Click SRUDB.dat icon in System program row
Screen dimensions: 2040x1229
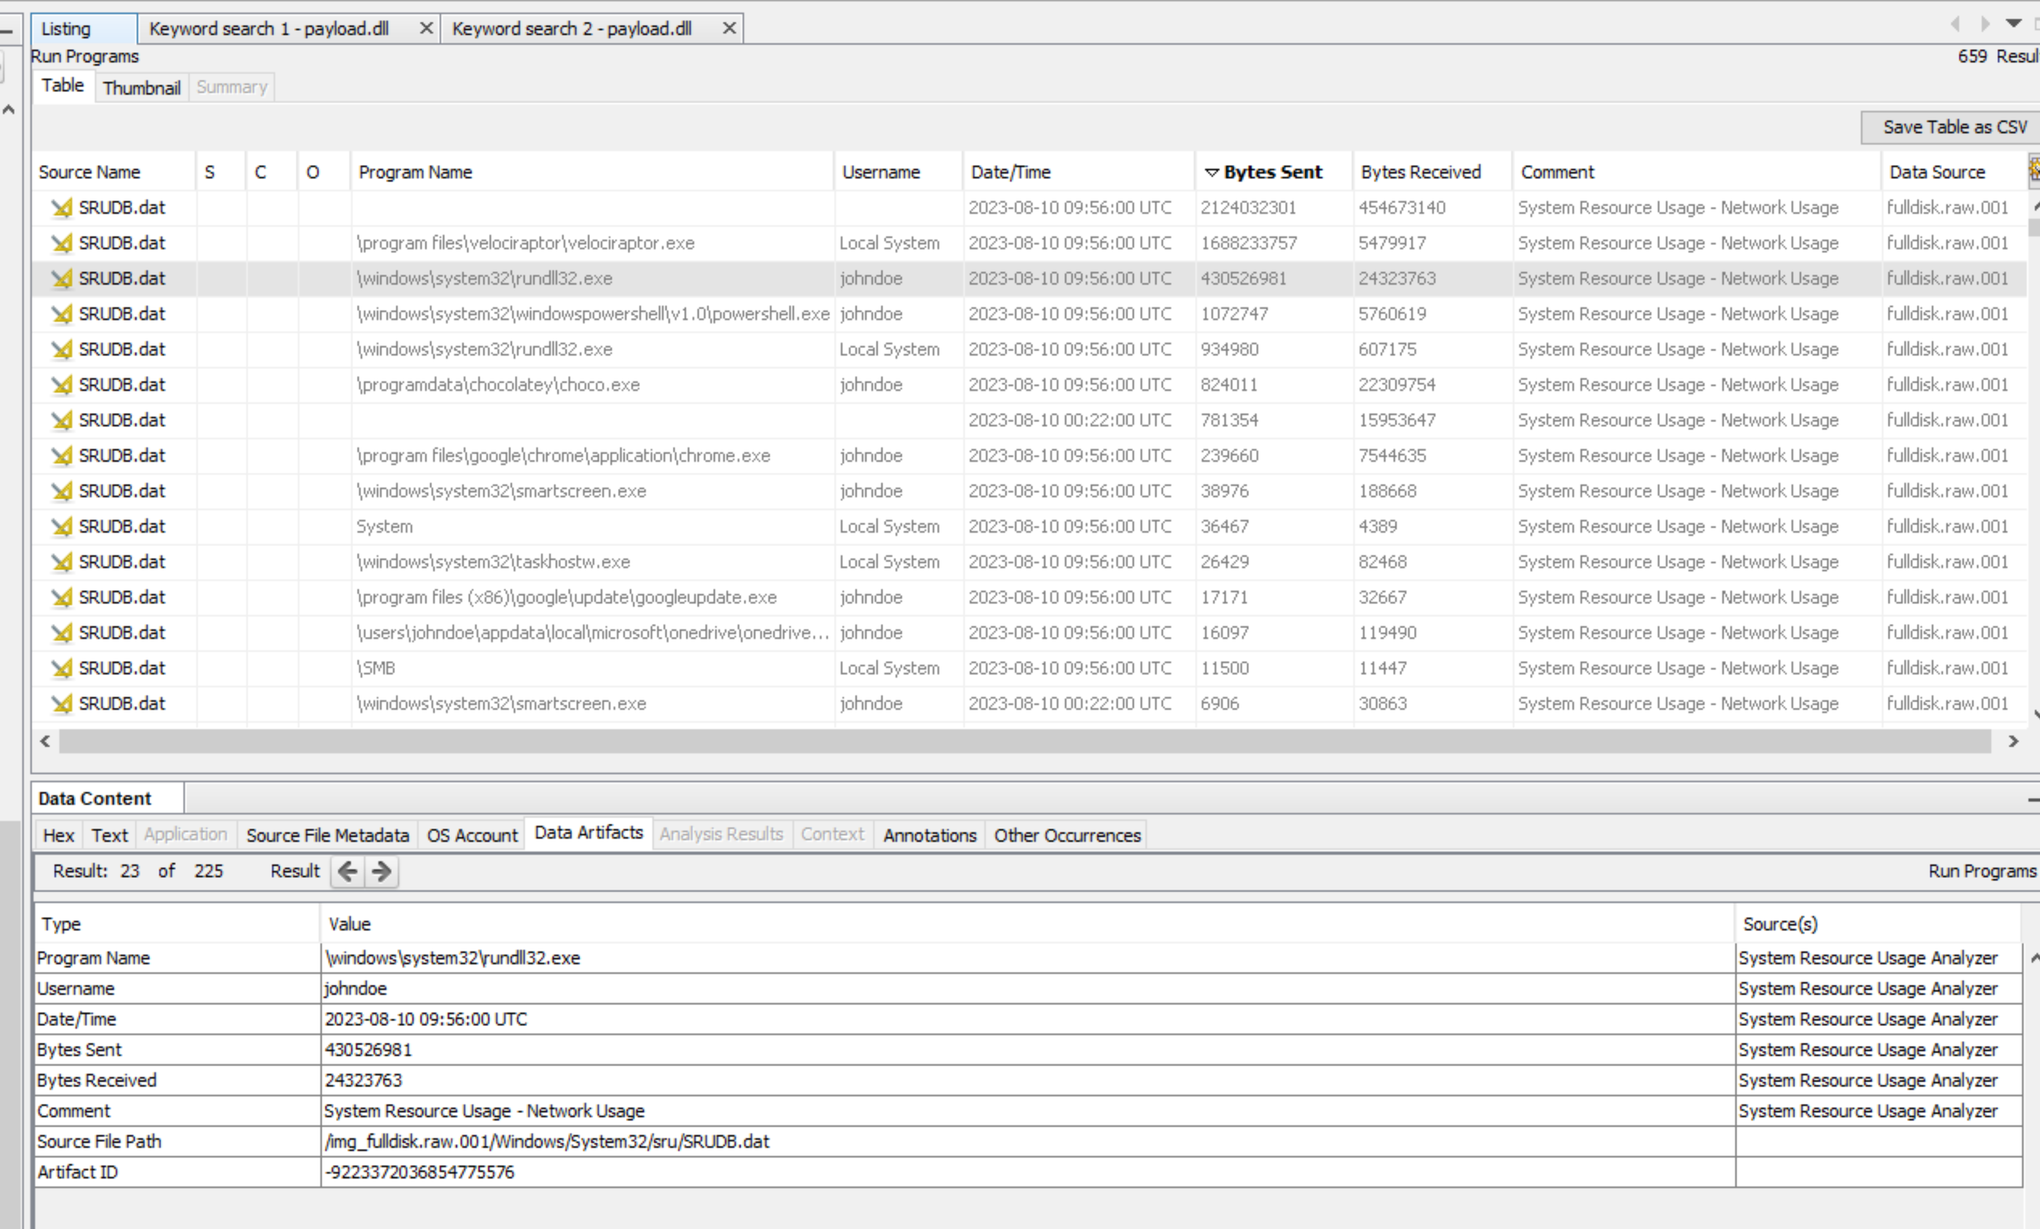click(61, 526)
